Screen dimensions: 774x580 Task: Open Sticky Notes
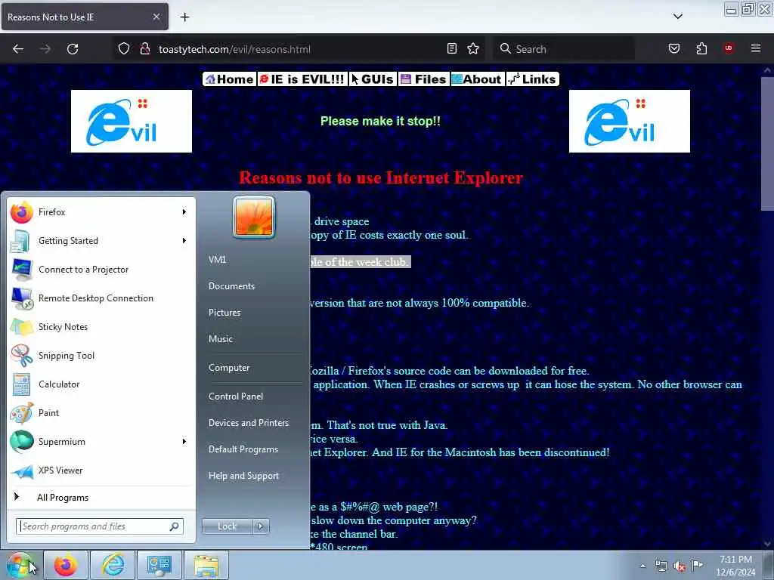[101, 326]
